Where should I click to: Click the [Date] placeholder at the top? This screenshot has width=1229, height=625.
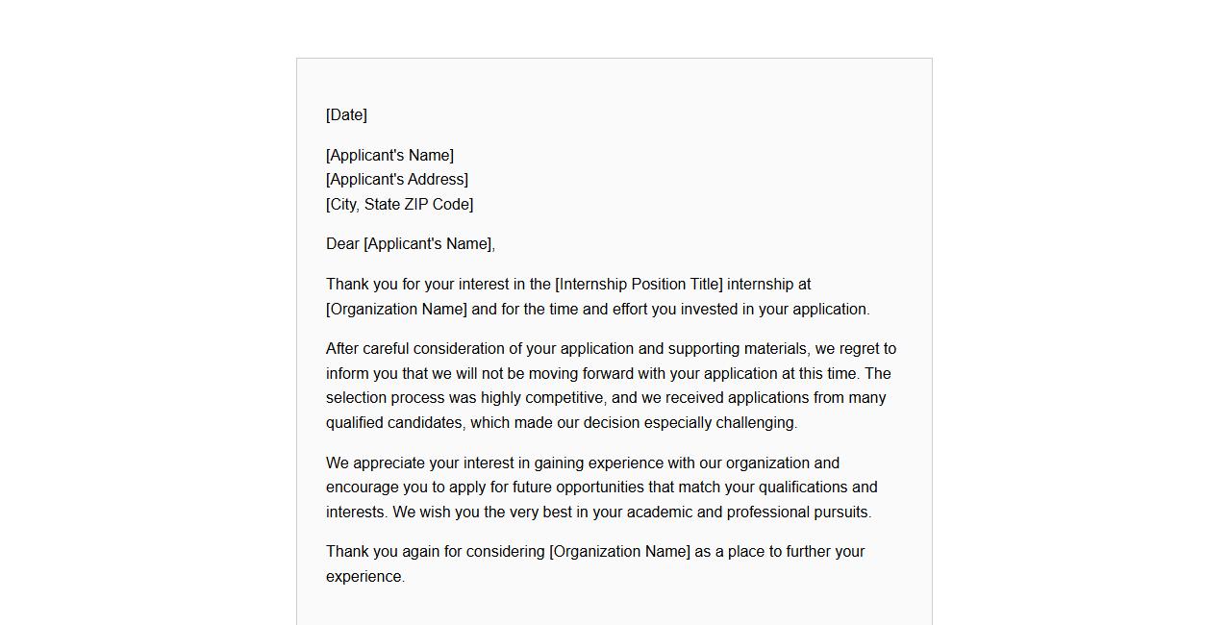[346, 115]
